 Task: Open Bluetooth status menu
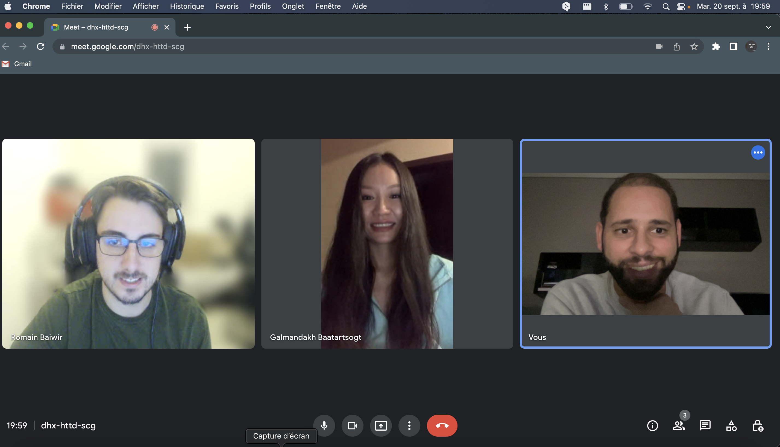(x=606, y=7)
